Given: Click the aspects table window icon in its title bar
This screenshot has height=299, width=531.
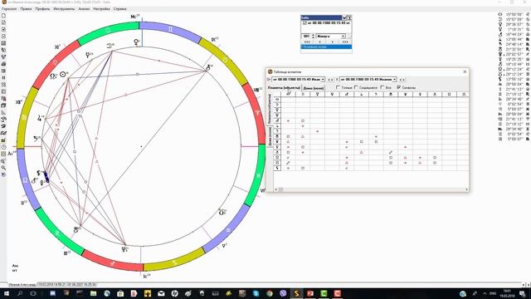Looking at the screenshot, I should [270, 72].
